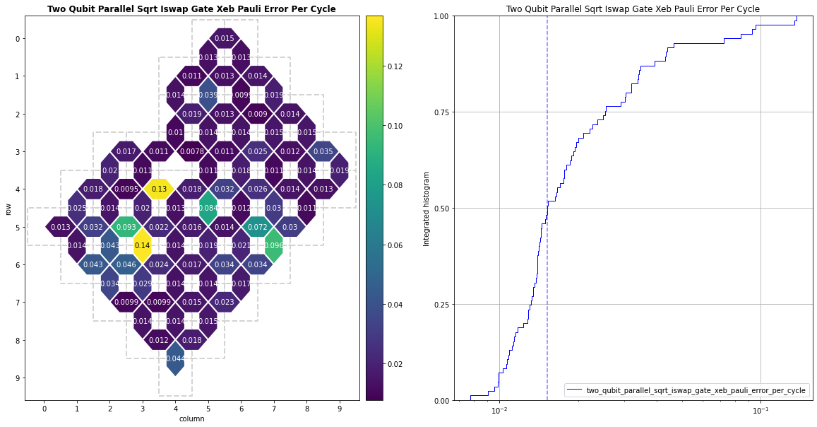Select the green 0.093 octagon cell
The width and height of the screenshot is (817, 427).
(126, 227)
